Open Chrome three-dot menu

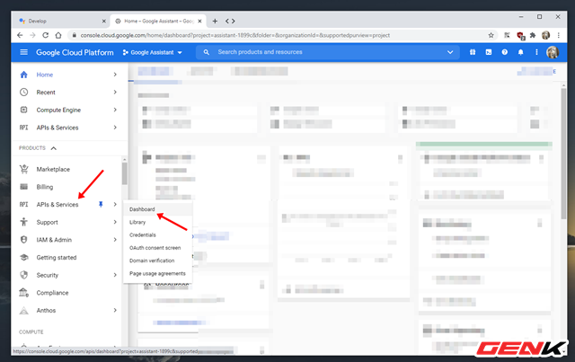[559, 35]
